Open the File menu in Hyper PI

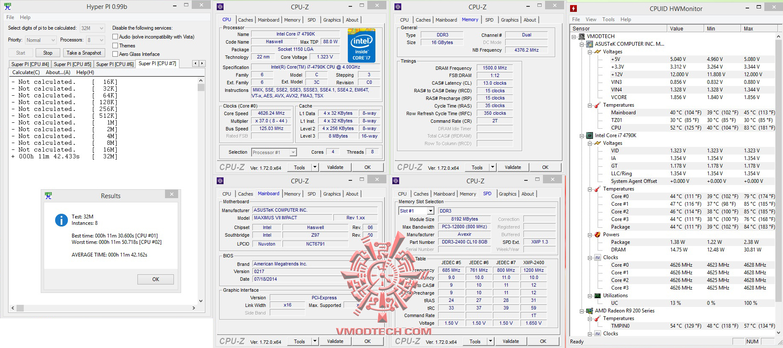coord(10,17)
